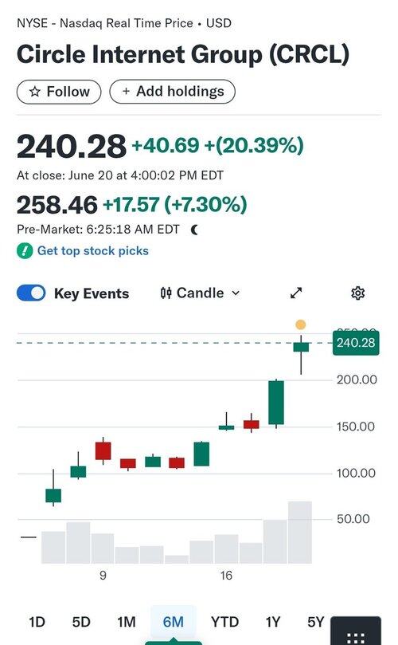Screen dimensions: 398x645
Task: Open the dark grid menu button
Action: click(356, 631)
